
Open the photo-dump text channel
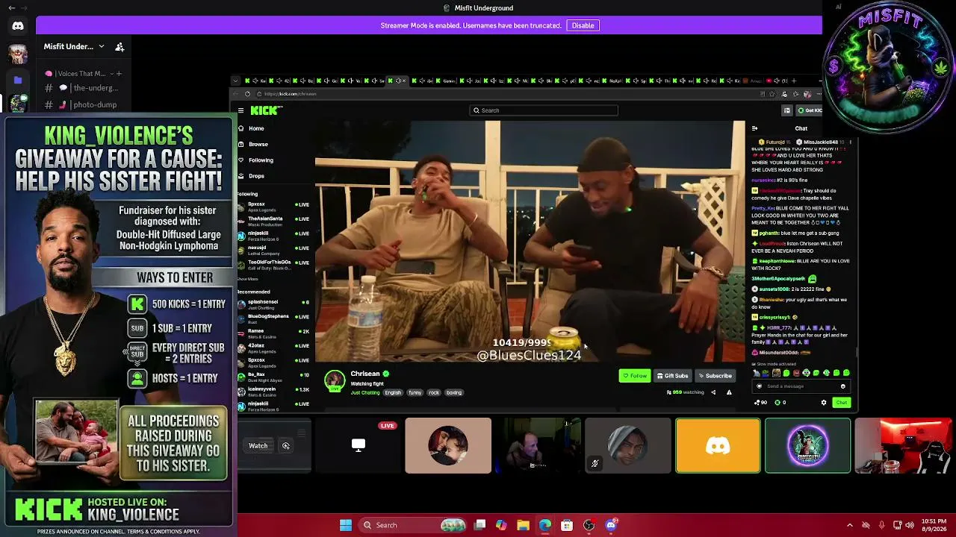click(x=82, y=104)
